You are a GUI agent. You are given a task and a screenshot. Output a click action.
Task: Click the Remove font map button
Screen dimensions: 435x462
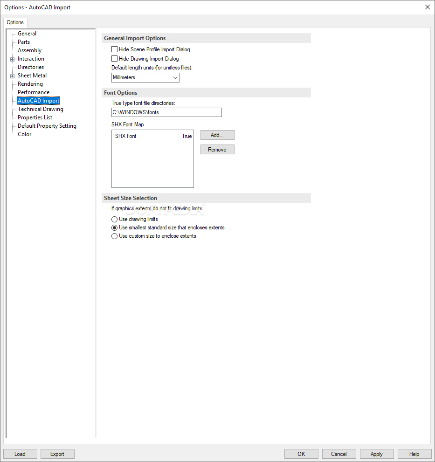(x=217, y=150)
